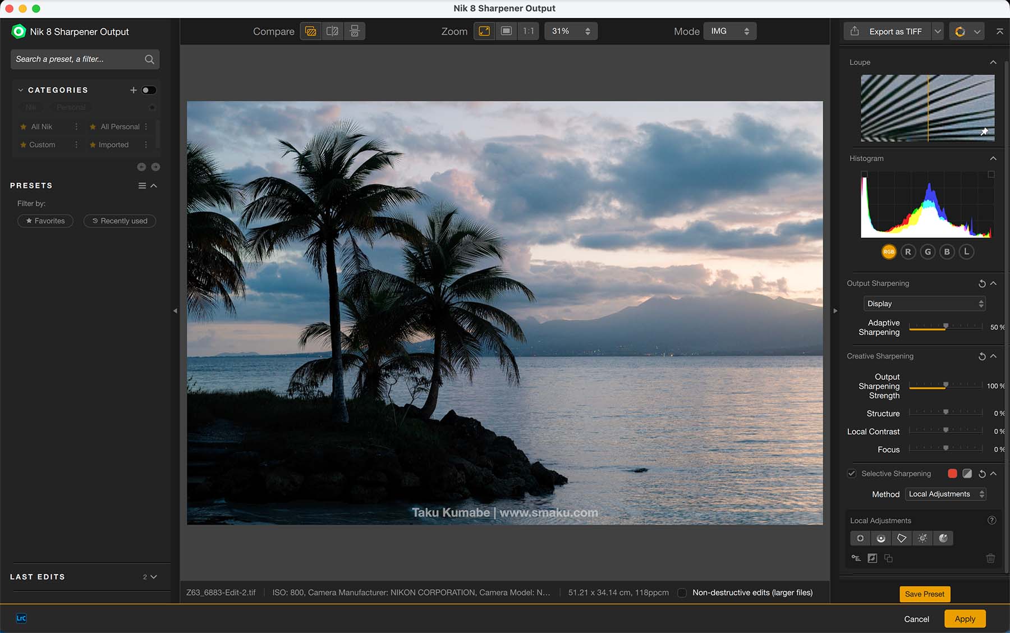Click the Apply button
This screenshot has width=1010, height=633.
[965, 619]
